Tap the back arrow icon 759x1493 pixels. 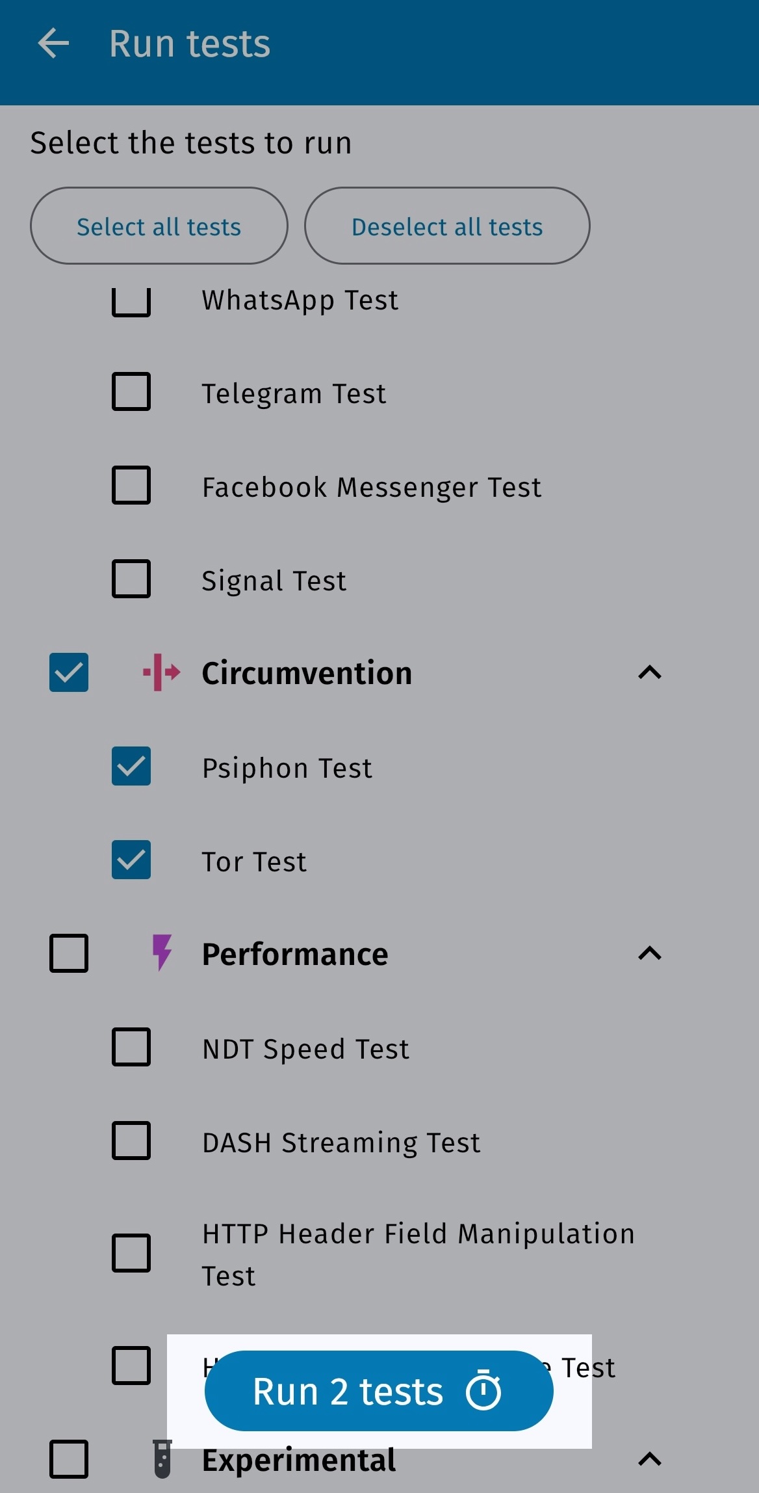(53, 44)
